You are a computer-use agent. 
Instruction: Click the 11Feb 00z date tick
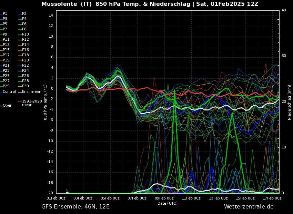pos(191,198)
